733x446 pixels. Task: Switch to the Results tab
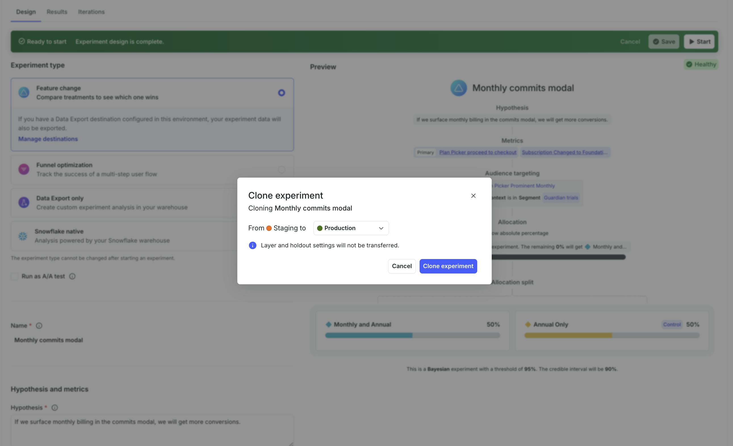click(x=57, y=12)
